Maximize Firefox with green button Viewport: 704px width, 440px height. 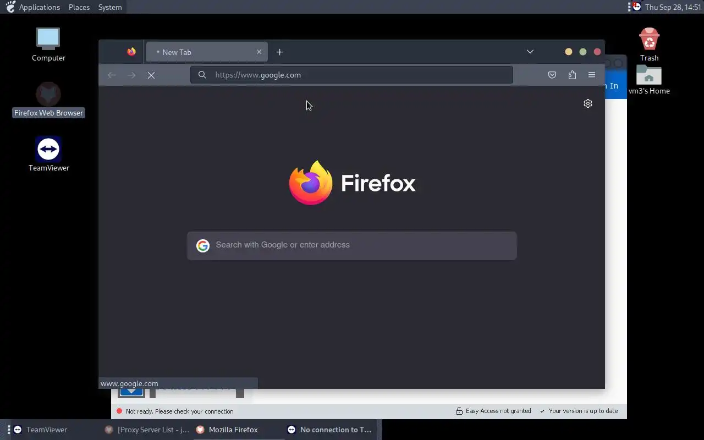click(x=583, y=52)
